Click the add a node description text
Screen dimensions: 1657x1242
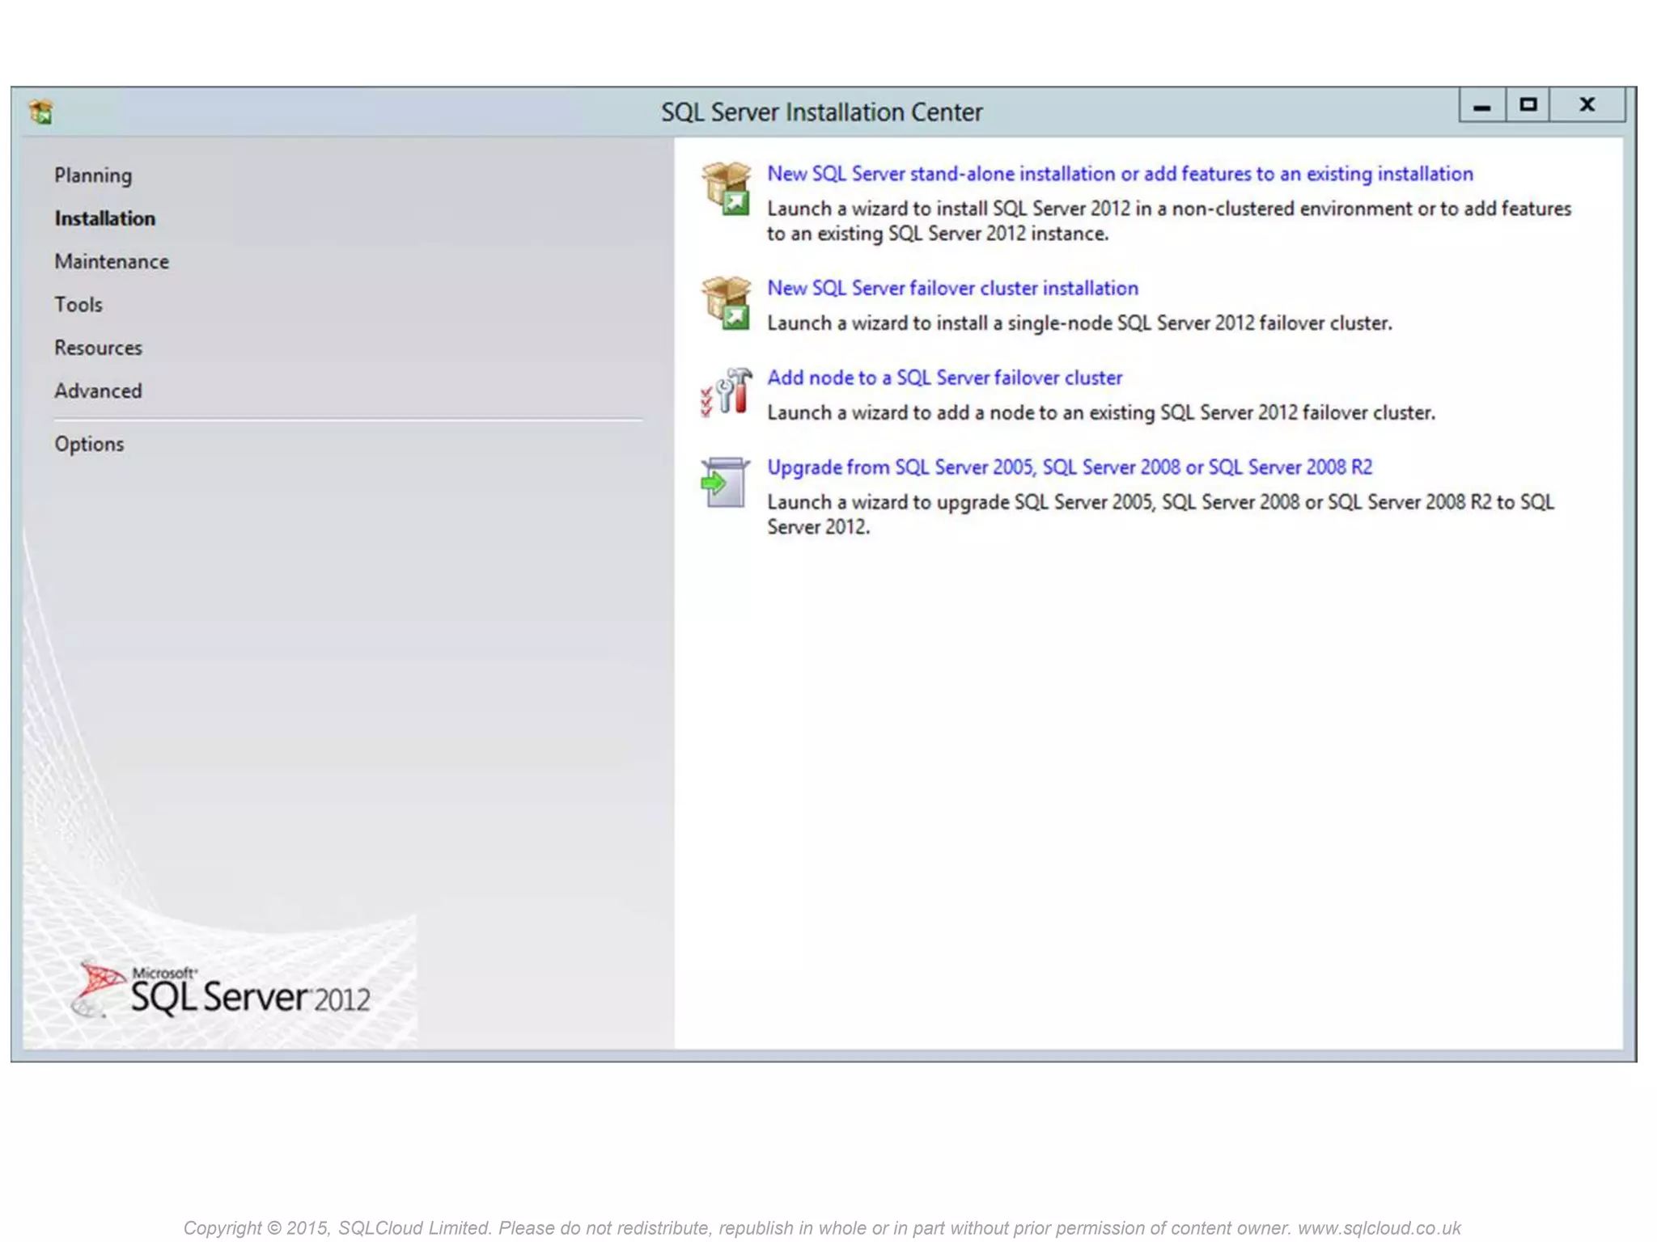1101,413
